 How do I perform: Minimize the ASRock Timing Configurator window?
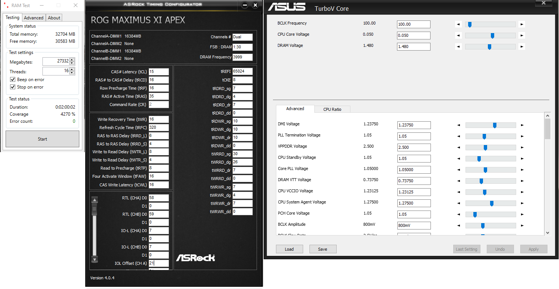click(x=245, y=5)
